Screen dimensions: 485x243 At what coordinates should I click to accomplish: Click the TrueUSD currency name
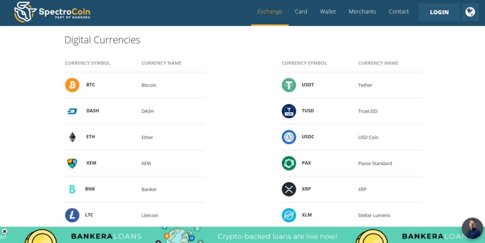point(368,111)
